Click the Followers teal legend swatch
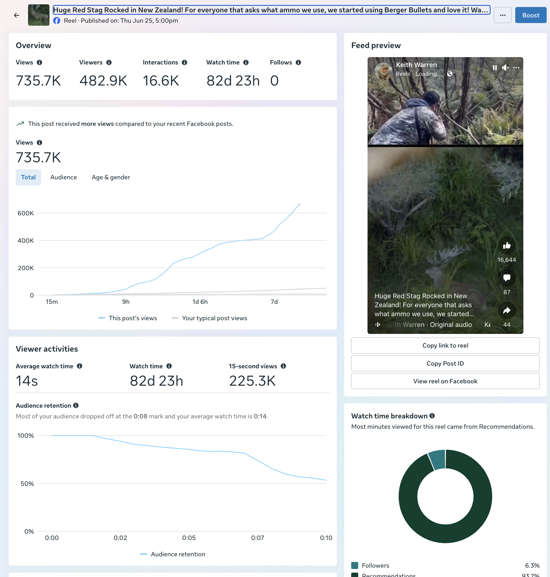The height and width of the screenshot is (577, 550). (355, 565)
